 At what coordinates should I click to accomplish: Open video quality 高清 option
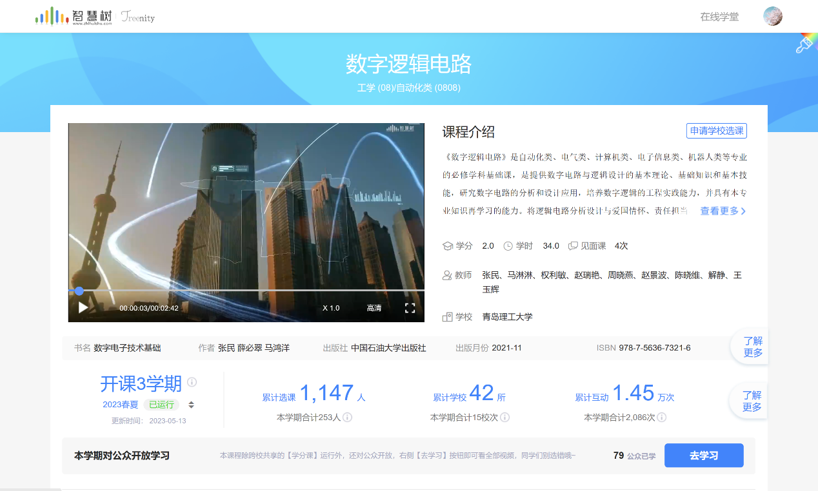coord(374,308)
